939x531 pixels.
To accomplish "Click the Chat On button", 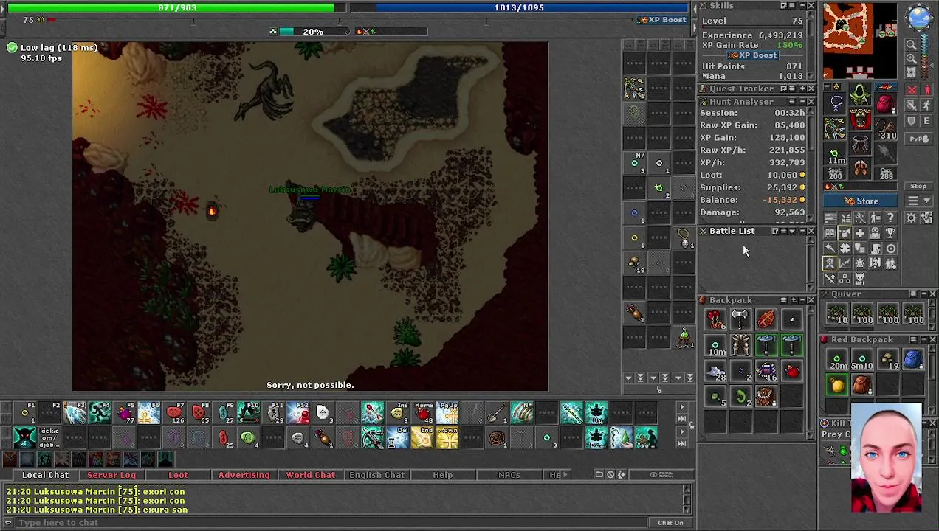I will pos(670,523).
